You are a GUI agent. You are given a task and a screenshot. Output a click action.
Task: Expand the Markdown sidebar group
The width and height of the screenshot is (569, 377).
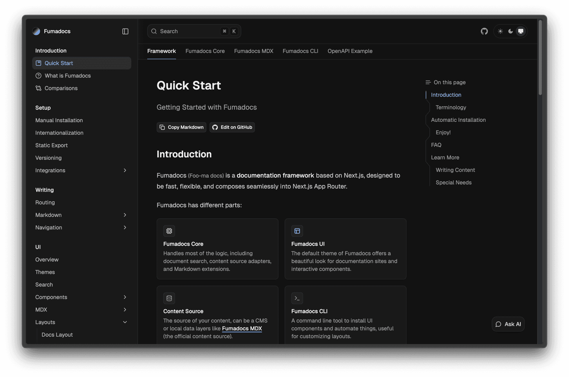tap(125, 215)
